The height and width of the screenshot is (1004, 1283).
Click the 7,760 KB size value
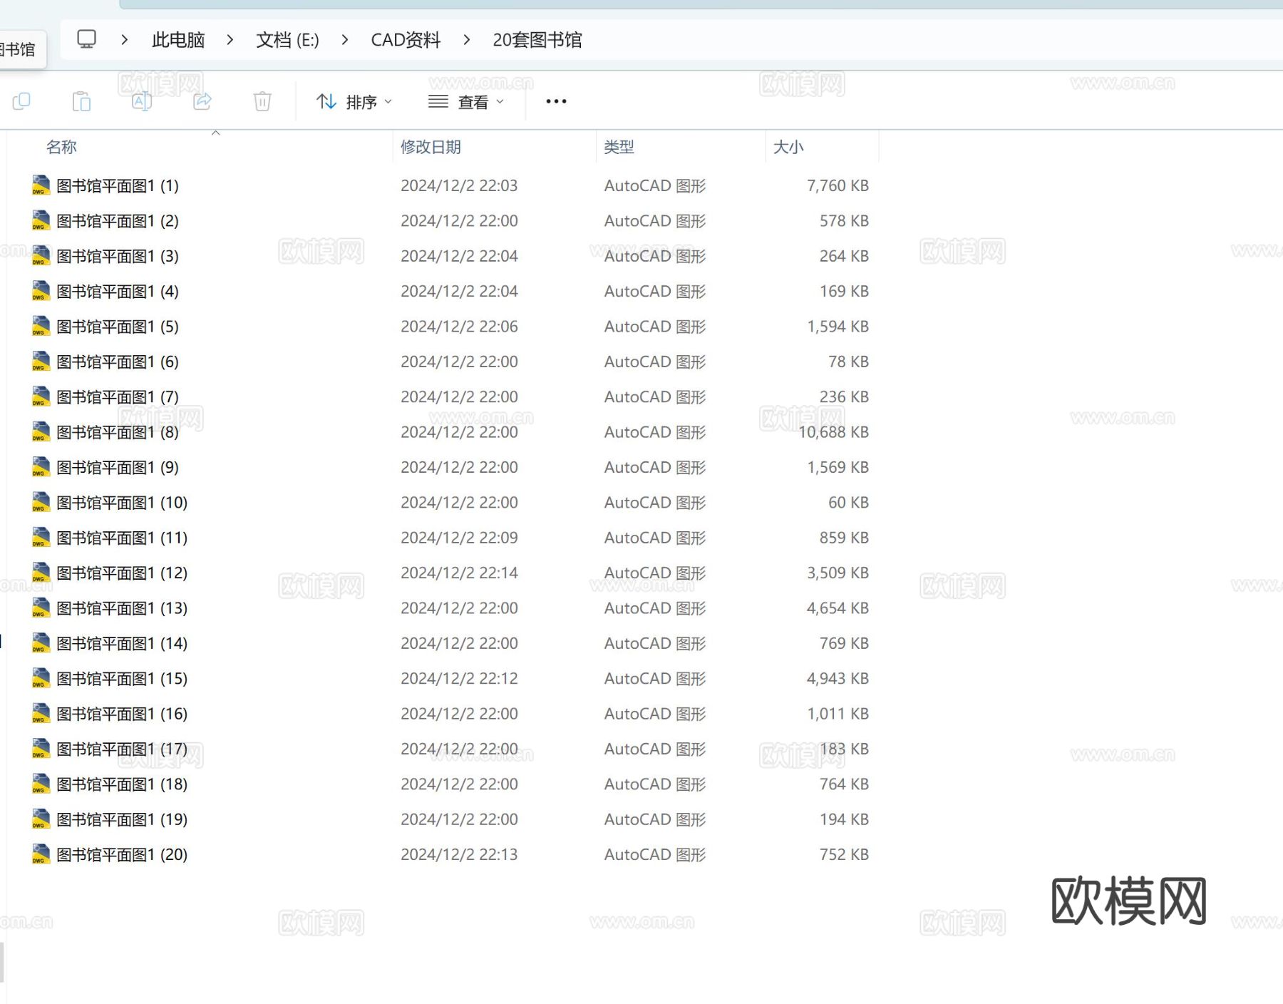tap(838, 185)
